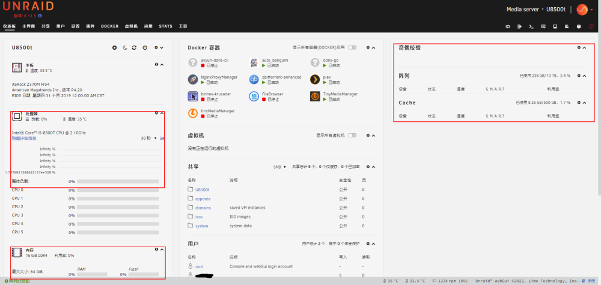Open Docker 容器 section gear settings

tap(368, 48)
